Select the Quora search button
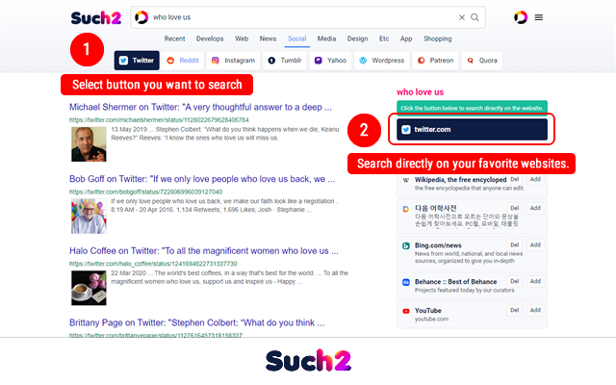Viewport: 616px width, 385px height. 482,60
